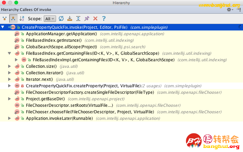243x152 pixels.
Task: Expand the Project.getBaseDir() node
Action: [x=10, y=99]
